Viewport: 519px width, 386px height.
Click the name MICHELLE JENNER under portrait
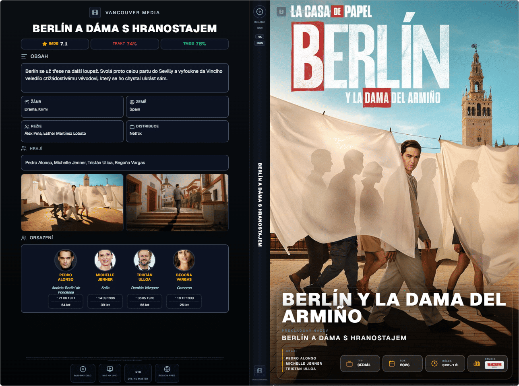105,277
